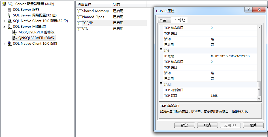Select SQL Server 服务 in tree
This screenshot has width=268, height=137.
click(26, 10)
